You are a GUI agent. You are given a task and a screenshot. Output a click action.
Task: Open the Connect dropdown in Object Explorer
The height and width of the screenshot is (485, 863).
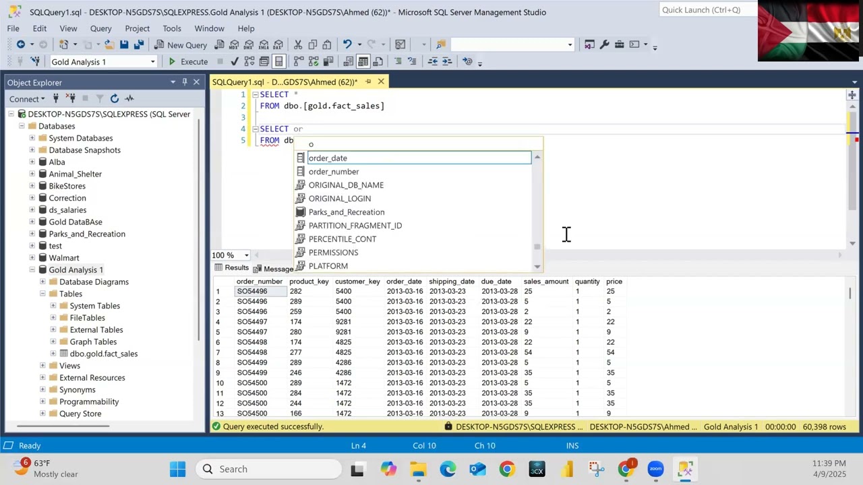coord(26,99)
